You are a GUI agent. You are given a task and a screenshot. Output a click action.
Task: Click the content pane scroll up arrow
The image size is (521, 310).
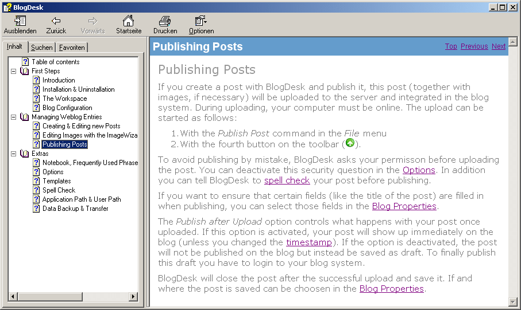pos(513,41)
